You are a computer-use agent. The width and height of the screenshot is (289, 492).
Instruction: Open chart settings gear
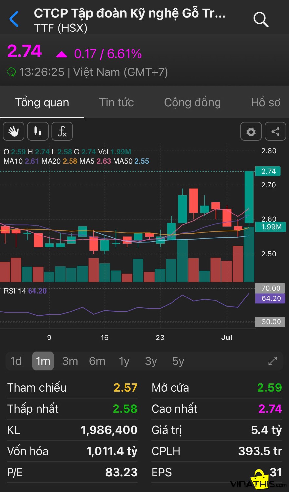tap(251, 132)
